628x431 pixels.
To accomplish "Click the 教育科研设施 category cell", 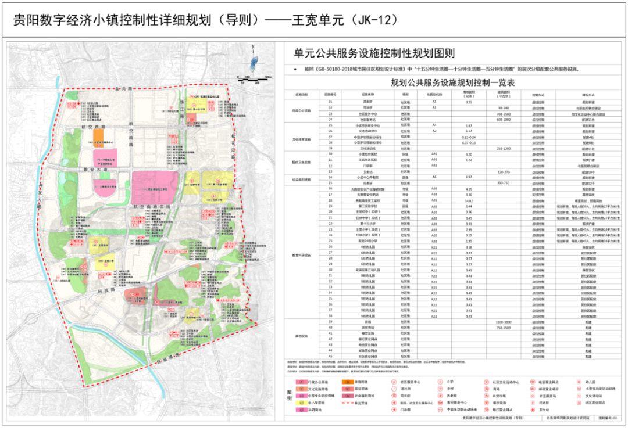I will tap(302, 255).
